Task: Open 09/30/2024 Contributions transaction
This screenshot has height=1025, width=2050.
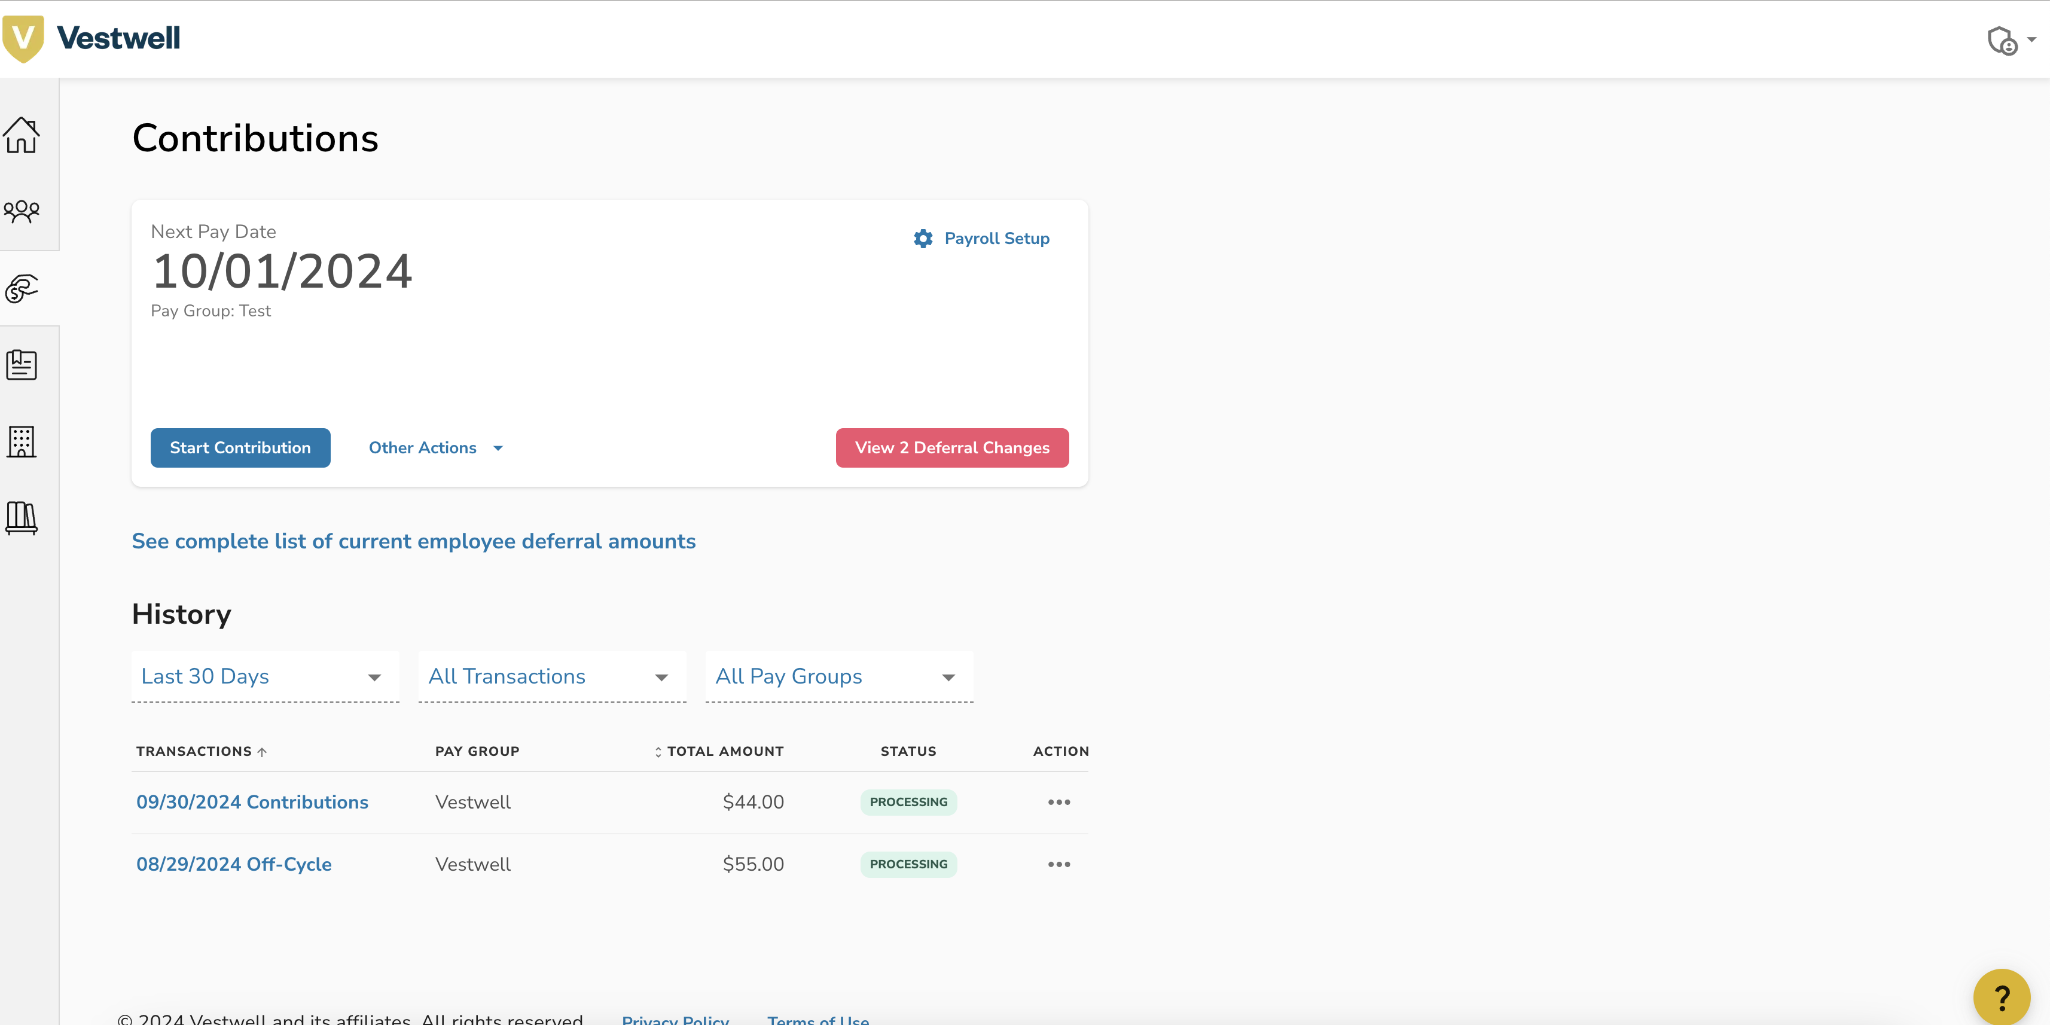Action: [x=252, y=802]
